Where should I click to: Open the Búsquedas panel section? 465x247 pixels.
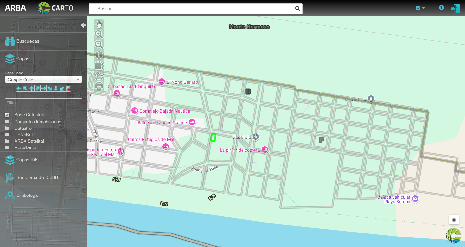click(x=27, y=41)
